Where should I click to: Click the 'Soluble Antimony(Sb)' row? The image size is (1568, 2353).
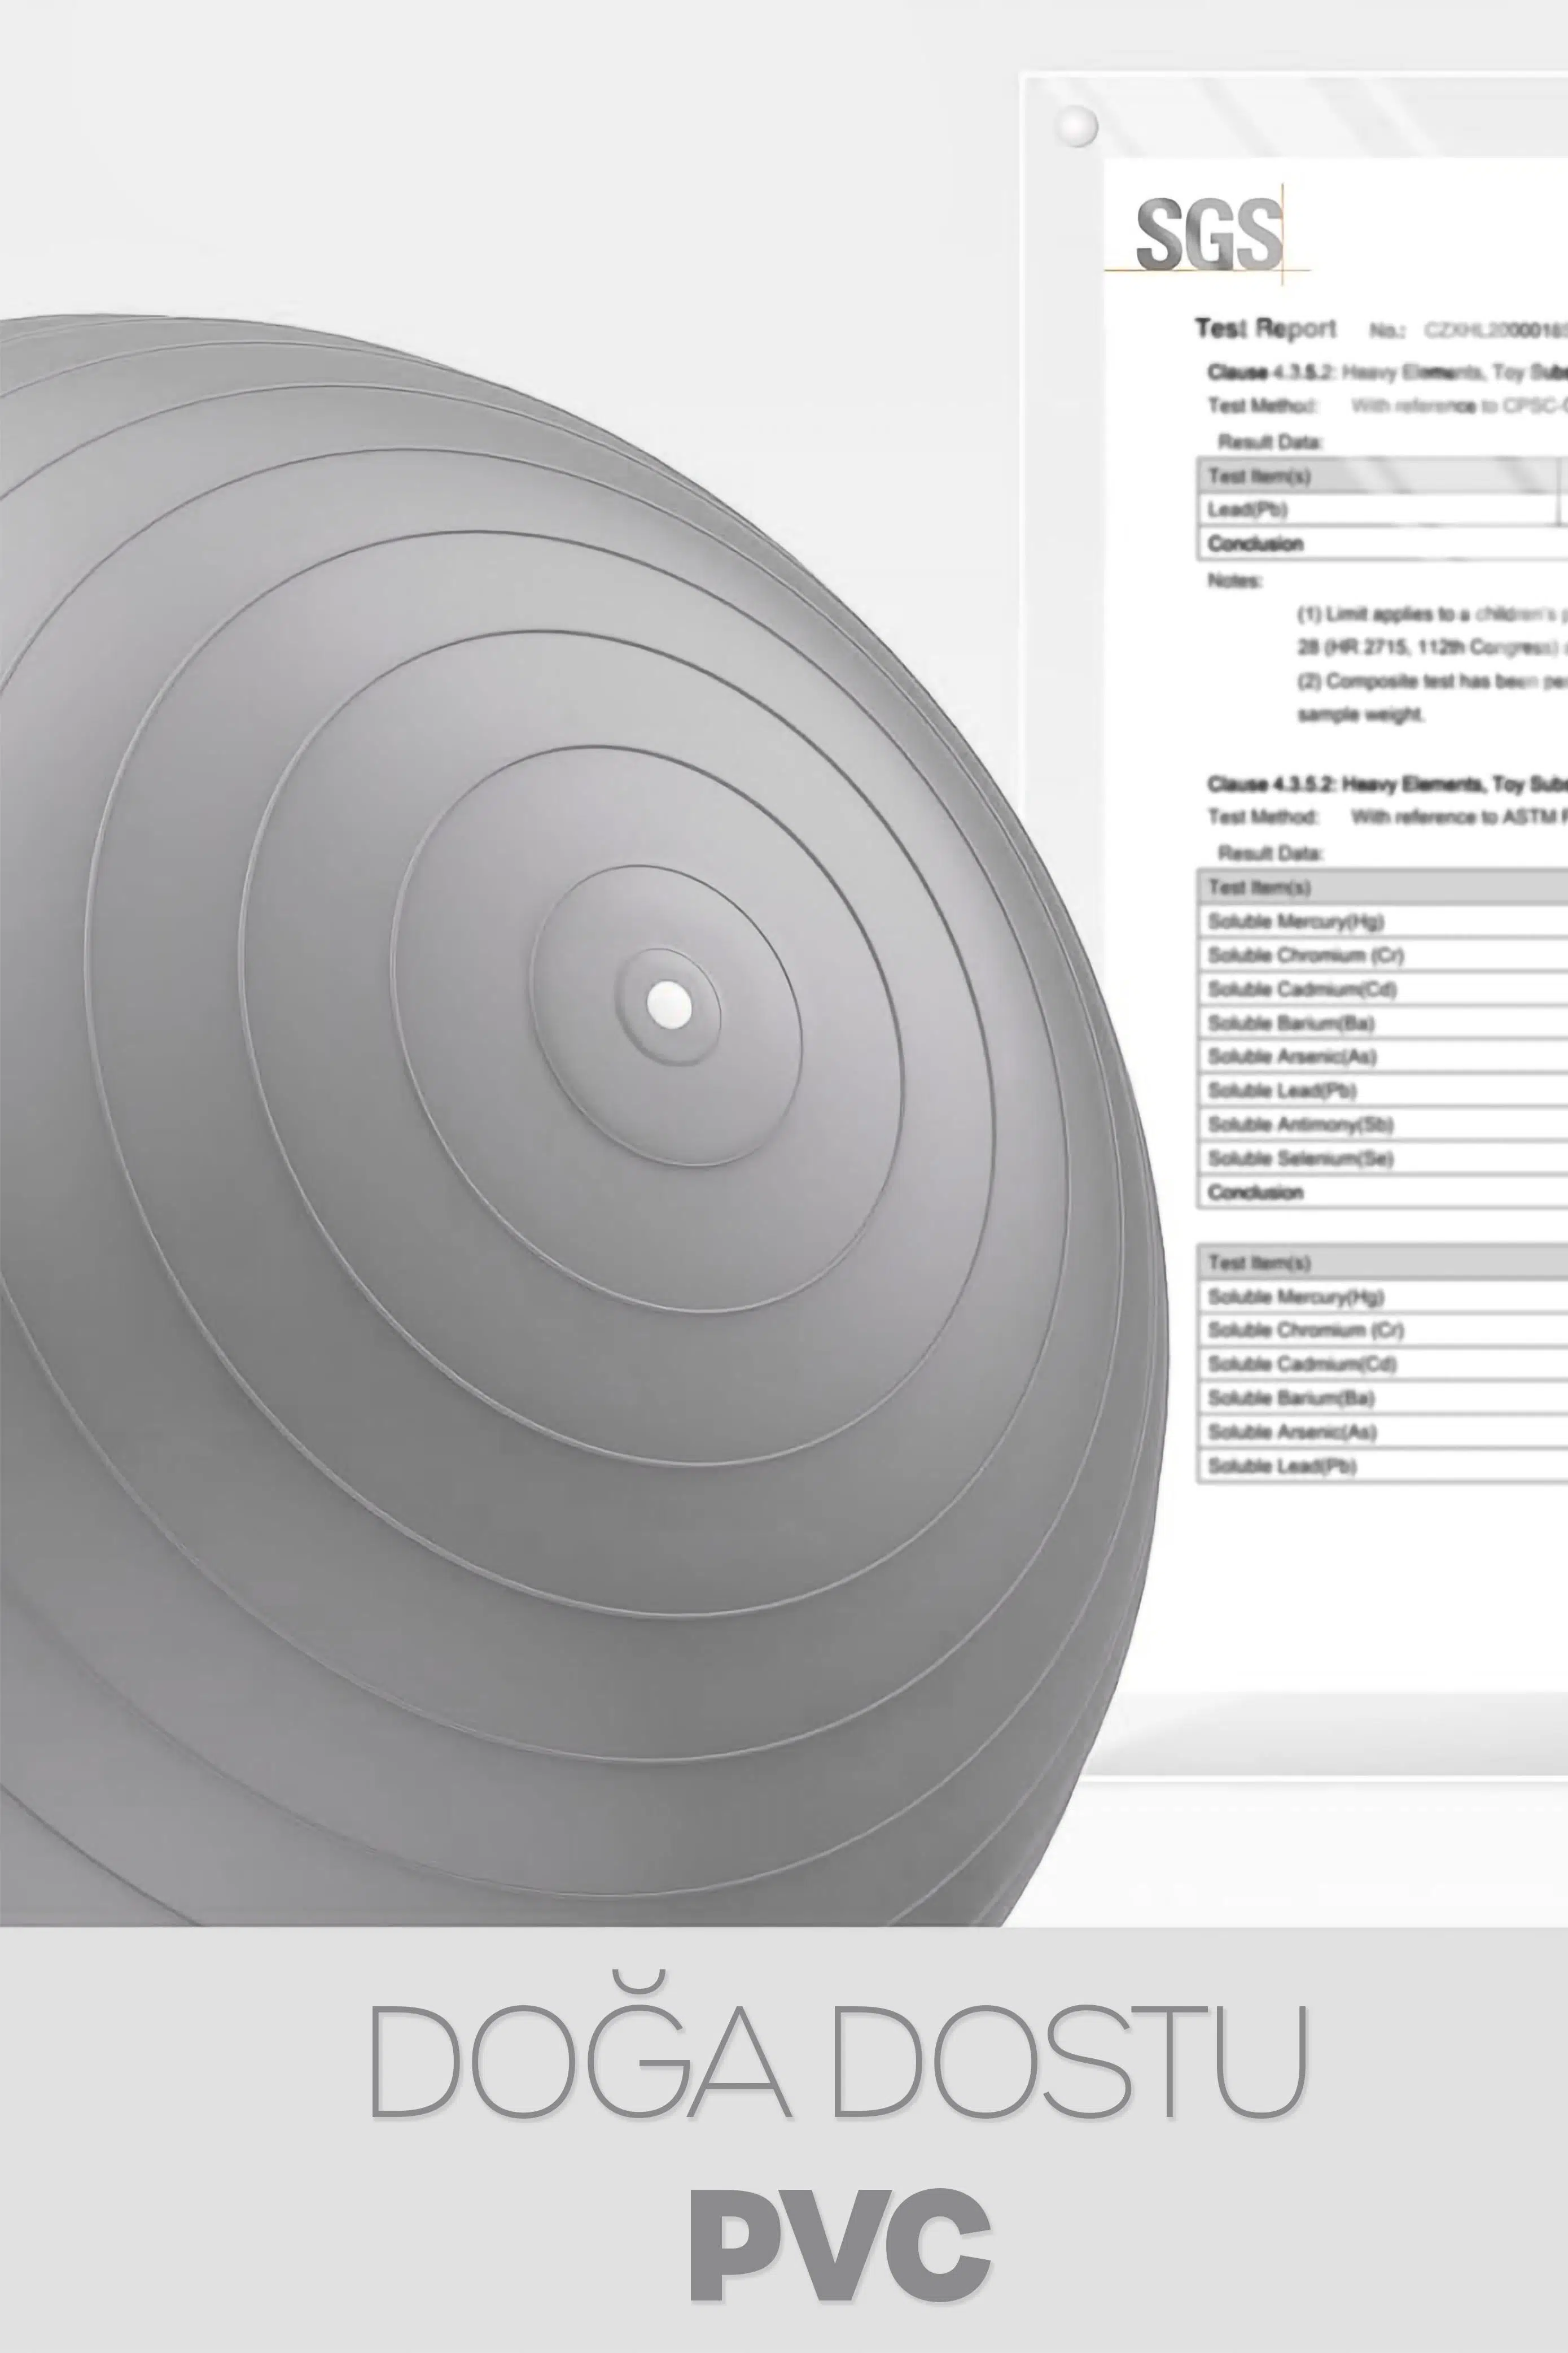[x=1300, y=1124]
